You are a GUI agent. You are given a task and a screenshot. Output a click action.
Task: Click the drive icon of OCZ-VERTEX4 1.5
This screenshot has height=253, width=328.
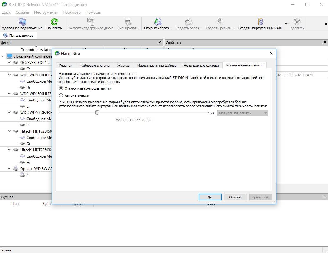pos(16,62)
